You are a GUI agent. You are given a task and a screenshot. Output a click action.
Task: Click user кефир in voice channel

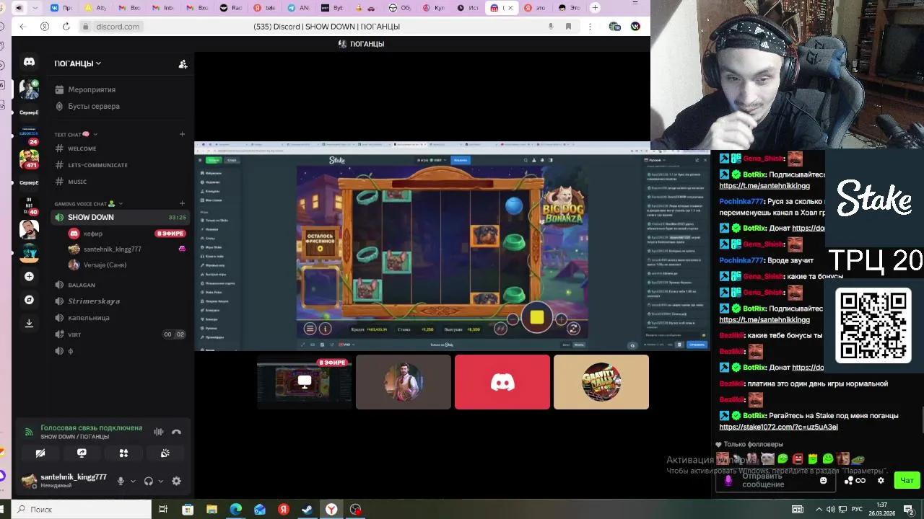(93, 234)
